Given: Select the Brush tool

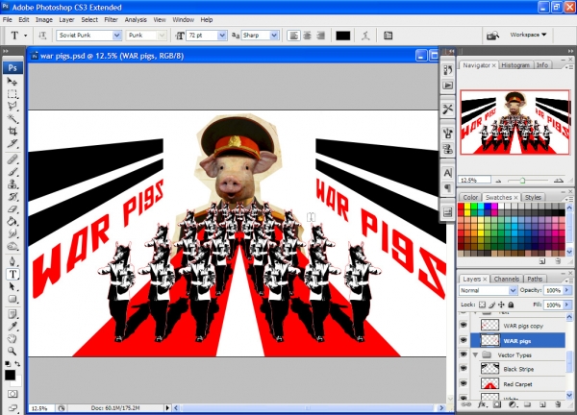Looking at the screenshot, I should tap(13, 172).
